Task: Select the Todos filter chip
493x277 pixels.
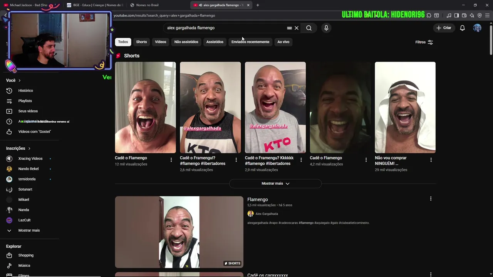Action: (x=123, y=42)
